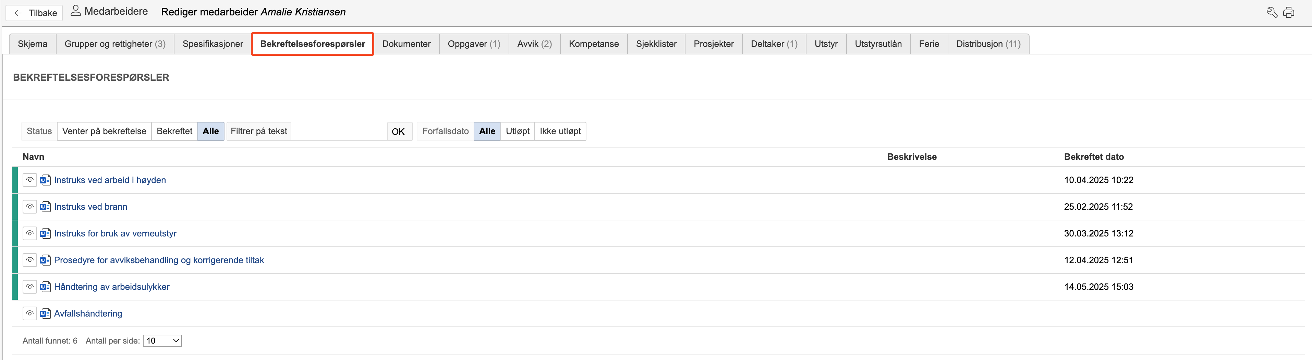Click the wrench tools icon

1271,13
